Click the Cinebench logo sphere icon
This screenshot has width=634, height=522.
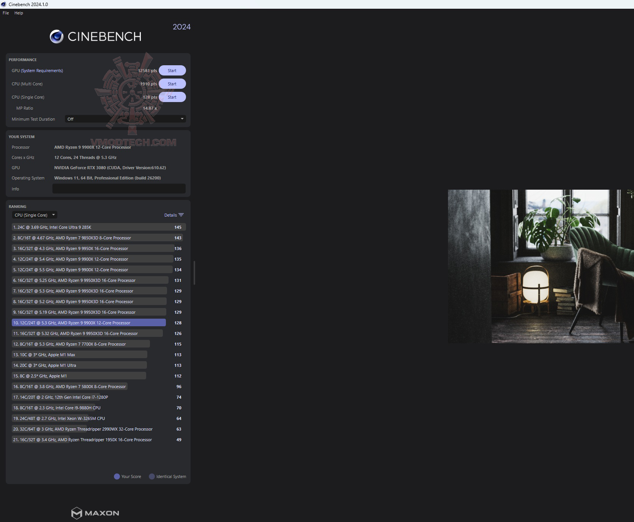tap(57, 36)
